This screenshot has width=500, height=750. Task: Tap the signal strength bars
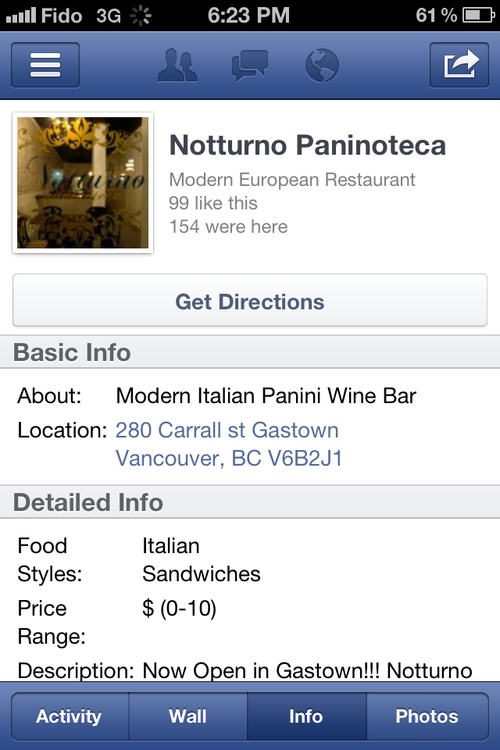coord(20,15)
